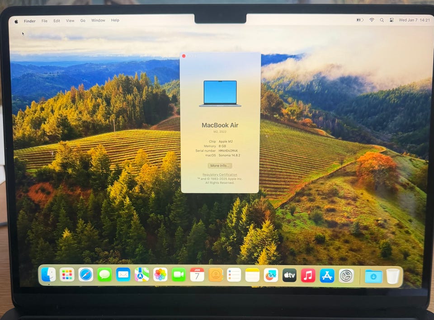Open System Settings from the Dock
The width and height of the screenshot is (434, 320).
[346, 276]
